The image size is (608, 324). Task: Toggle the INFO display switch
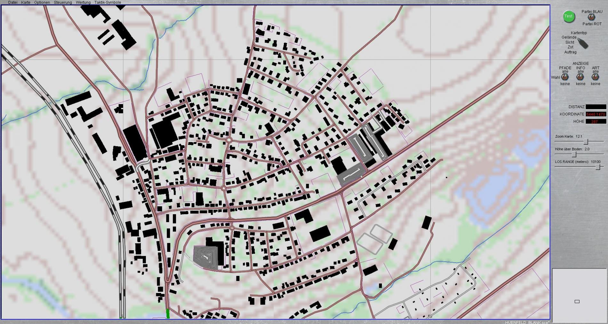(580, 77)
